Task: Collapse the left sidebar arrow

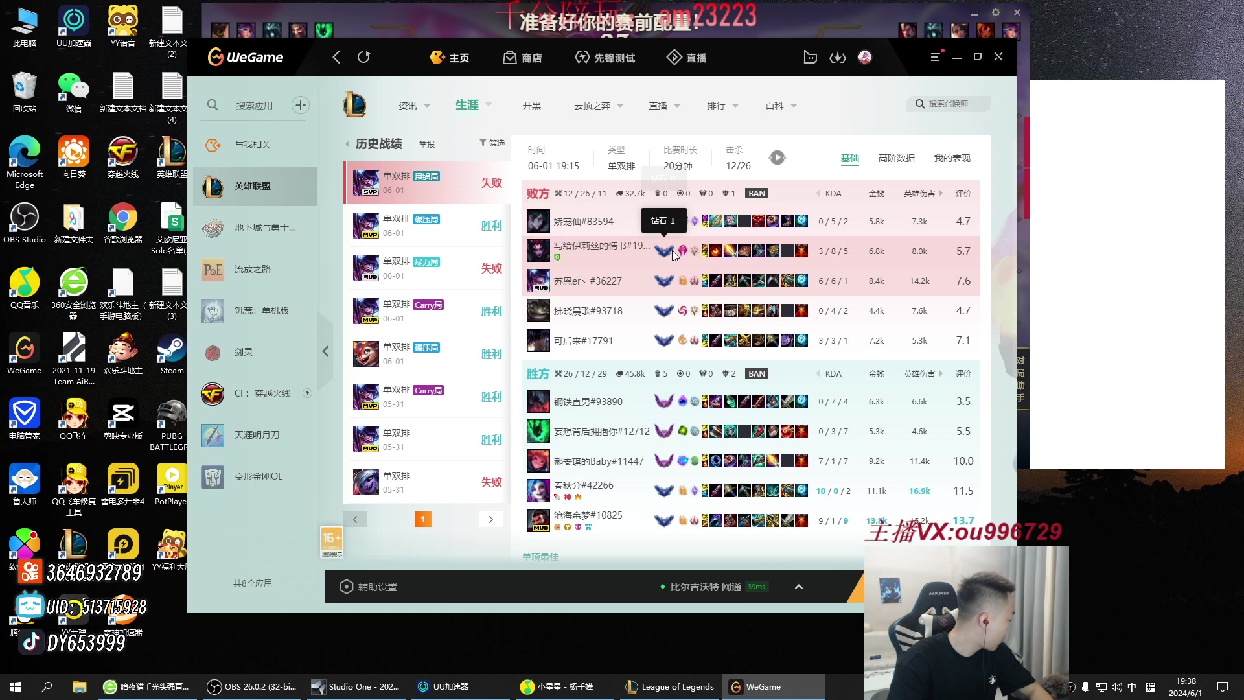Action: click(x=325, y=351)
